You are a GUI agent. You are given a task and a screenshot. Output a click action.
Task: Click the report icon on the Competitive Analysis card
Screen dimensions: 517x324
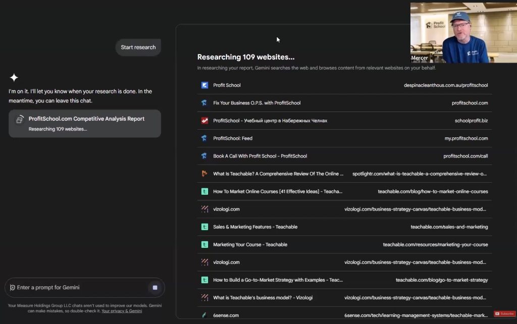(x=20, y=119)
